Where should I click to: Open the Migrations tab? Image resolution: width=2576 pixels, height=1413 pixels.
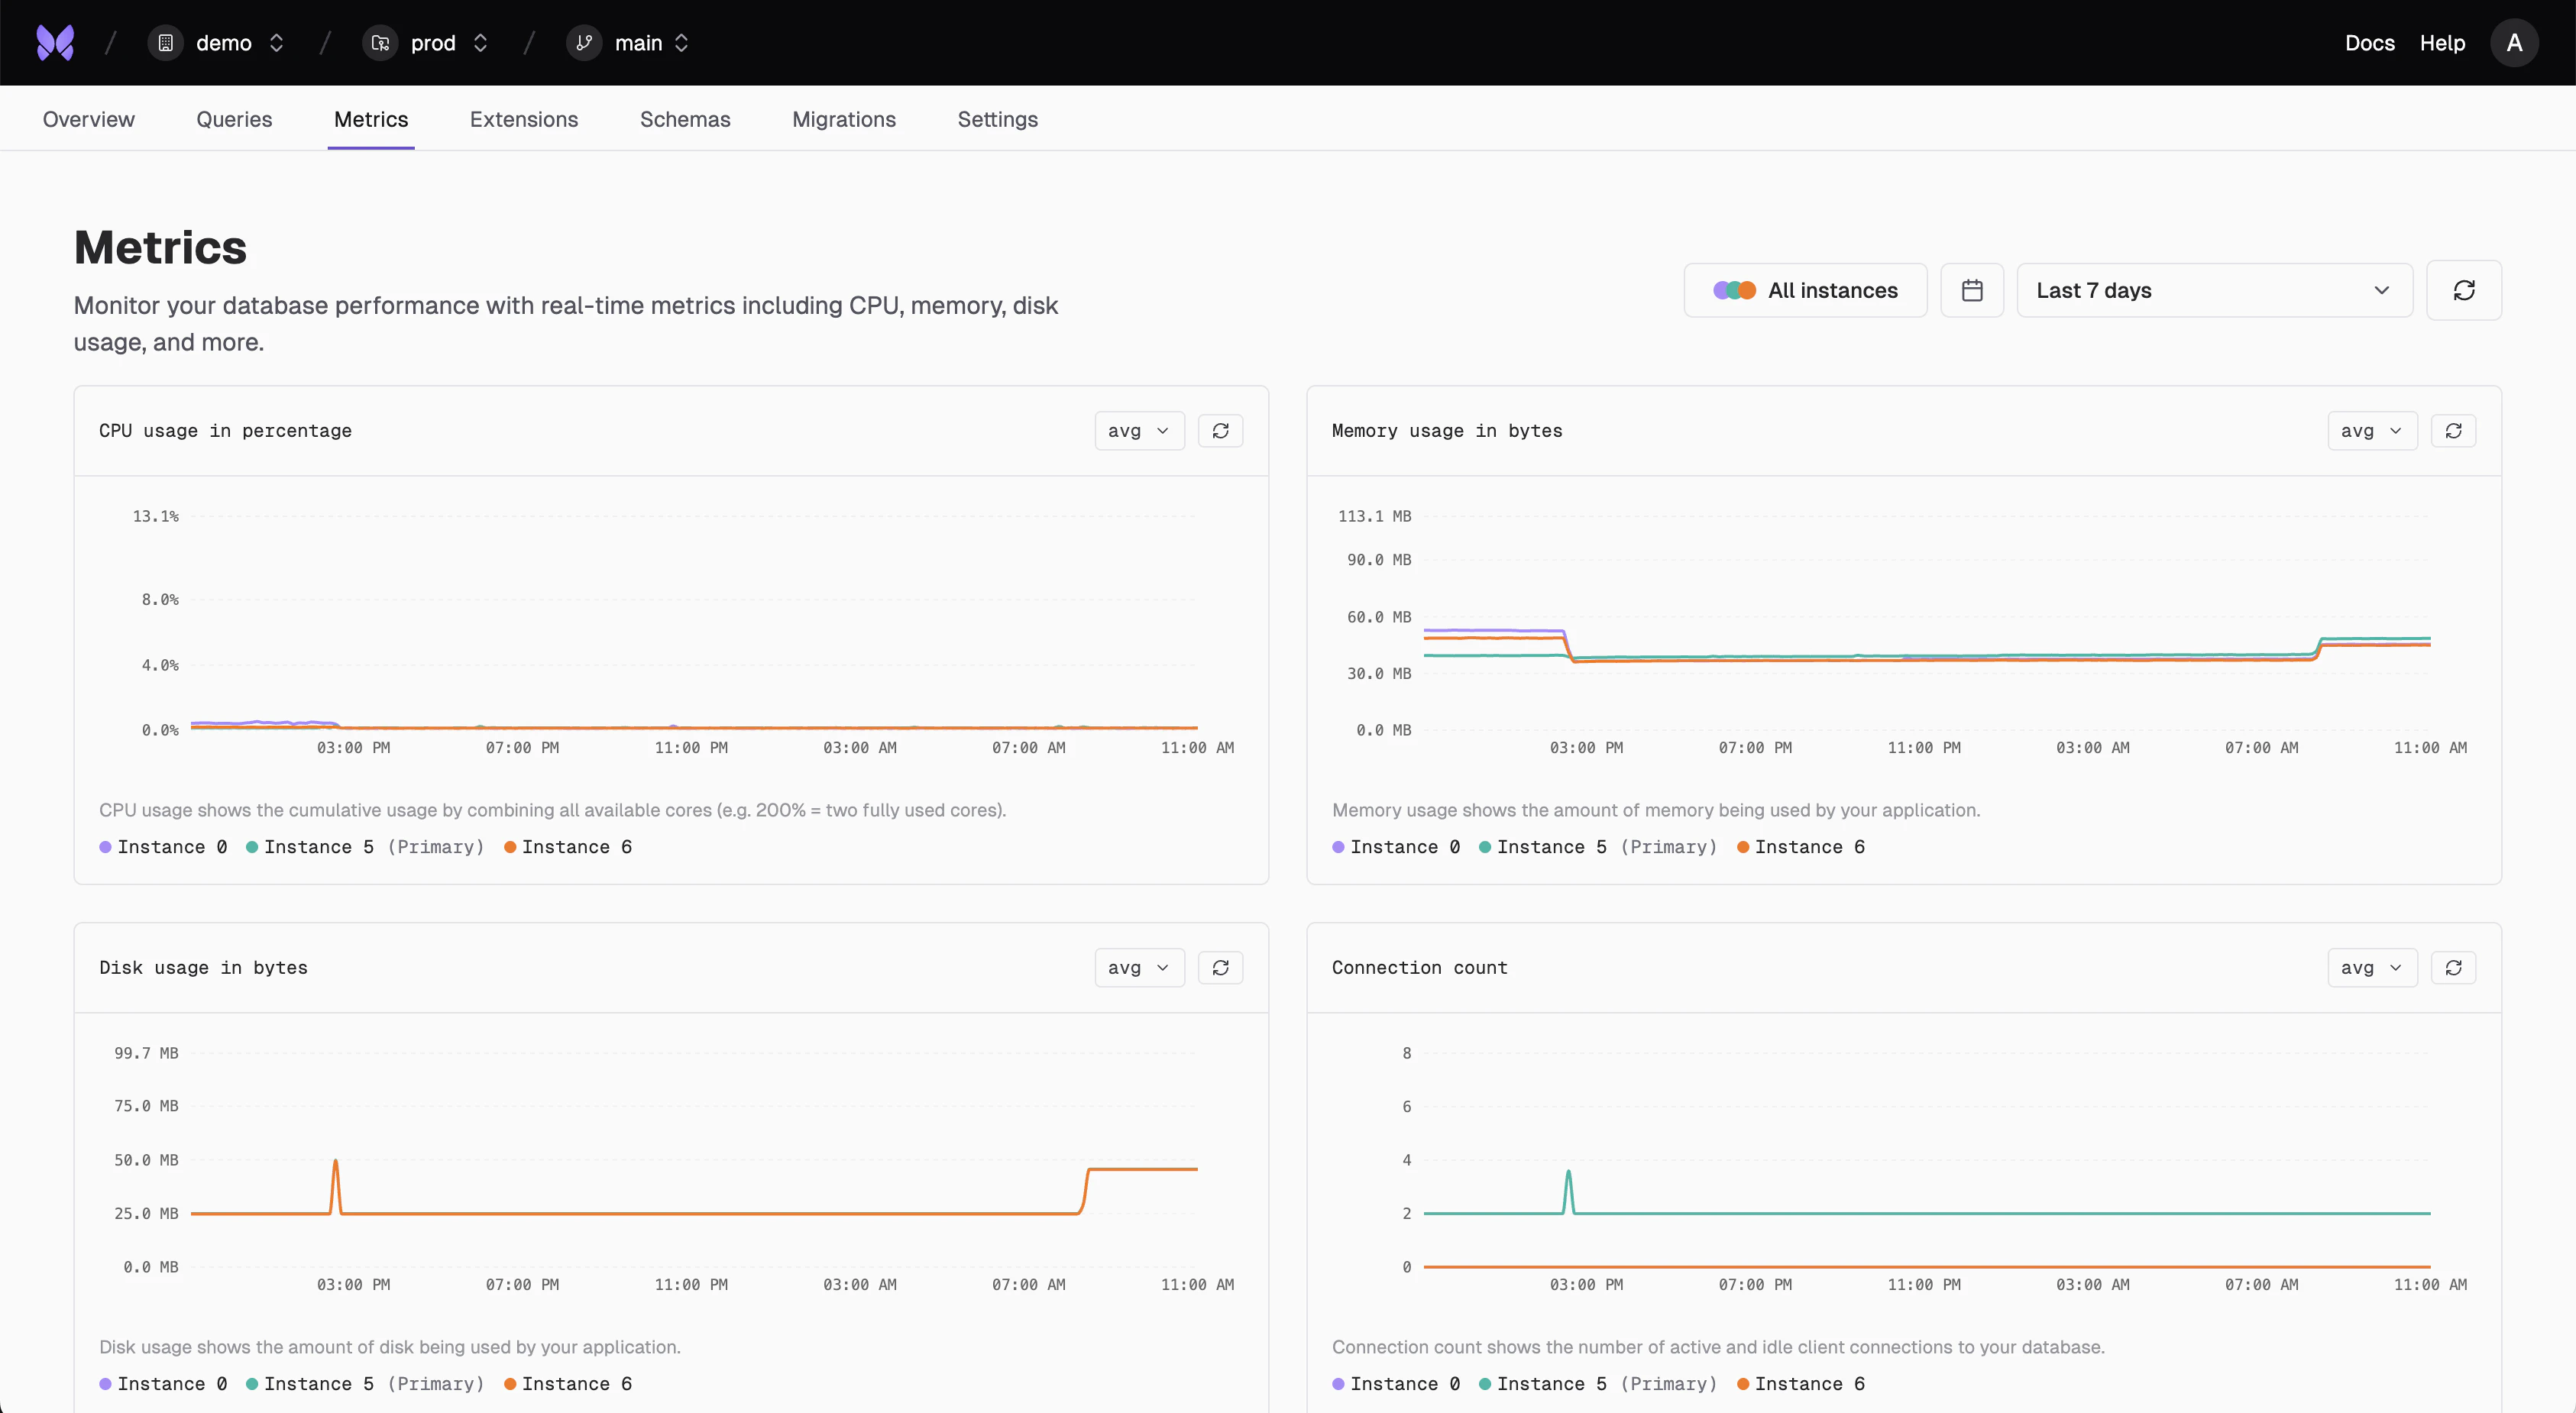(843, 119)
